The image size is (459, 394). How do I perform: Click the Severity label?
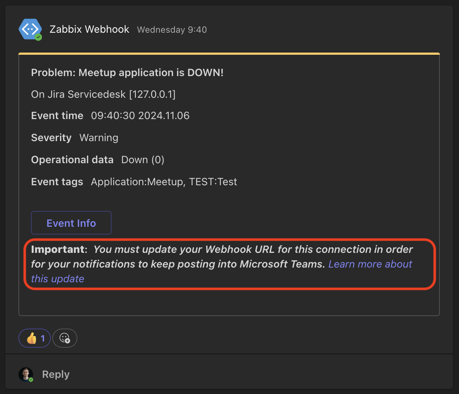pos(51,138)
